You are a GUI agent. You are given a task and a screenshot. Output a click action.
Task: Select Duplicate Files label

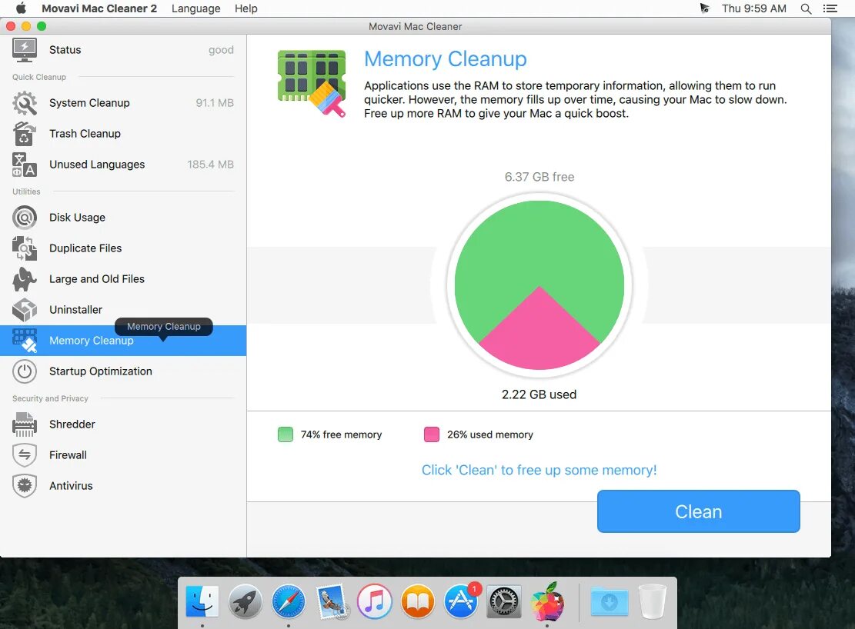(85, 248)
